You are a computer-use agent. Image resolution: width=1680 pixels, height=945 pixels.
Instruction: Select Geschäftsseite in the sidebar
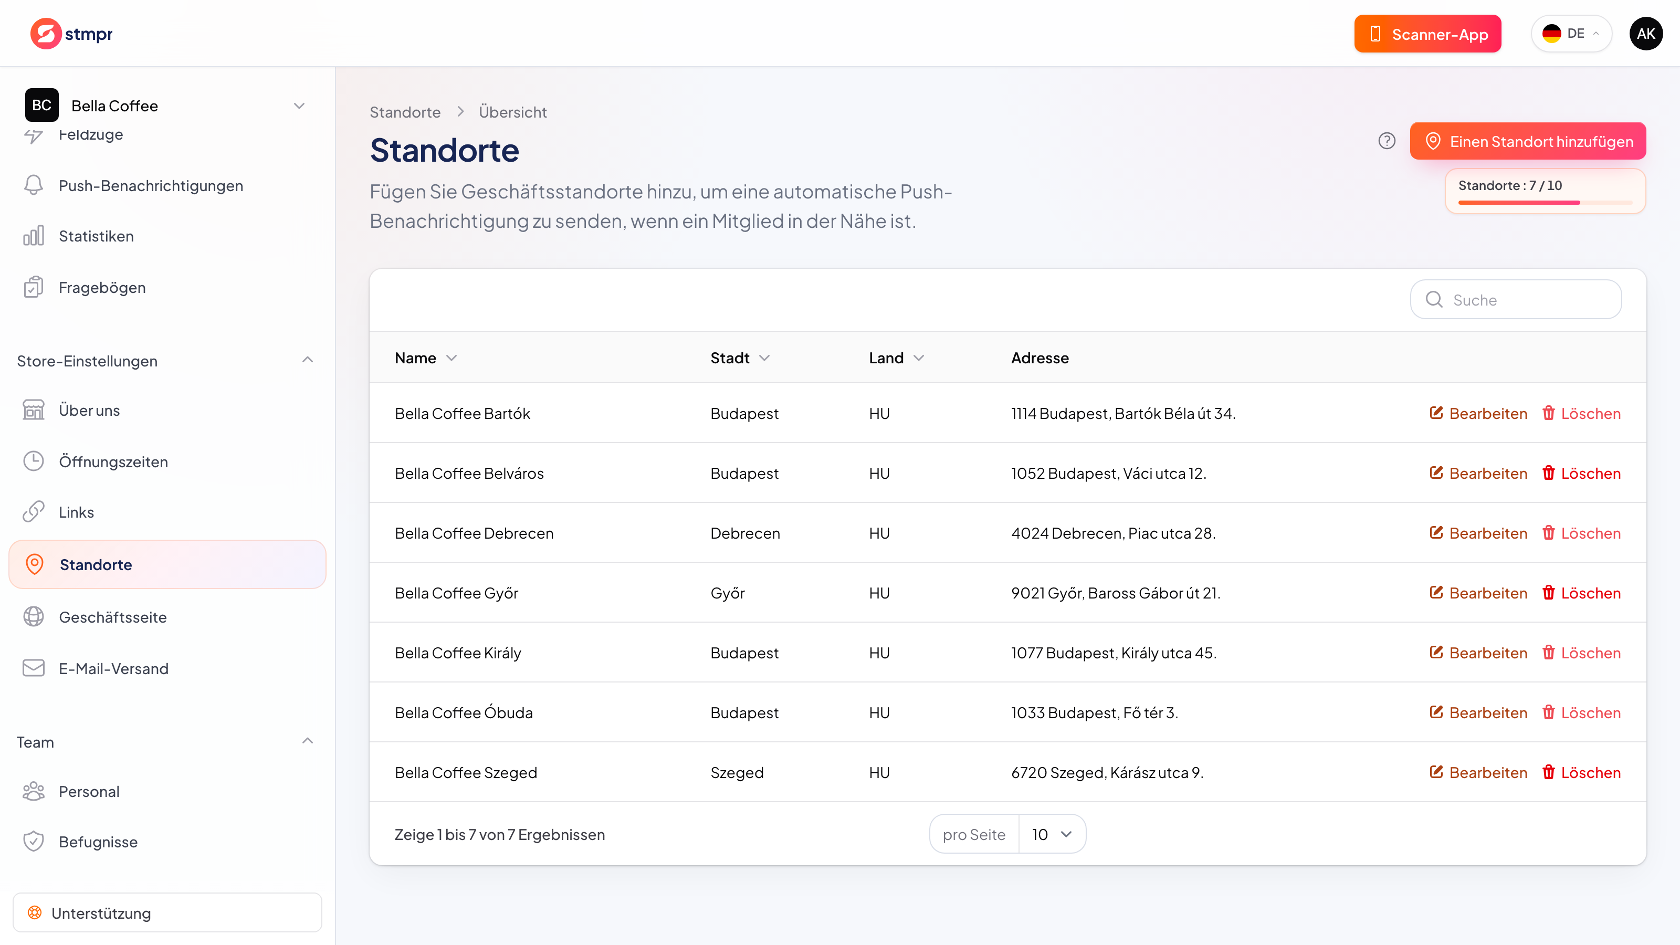[x=167, y=616]
